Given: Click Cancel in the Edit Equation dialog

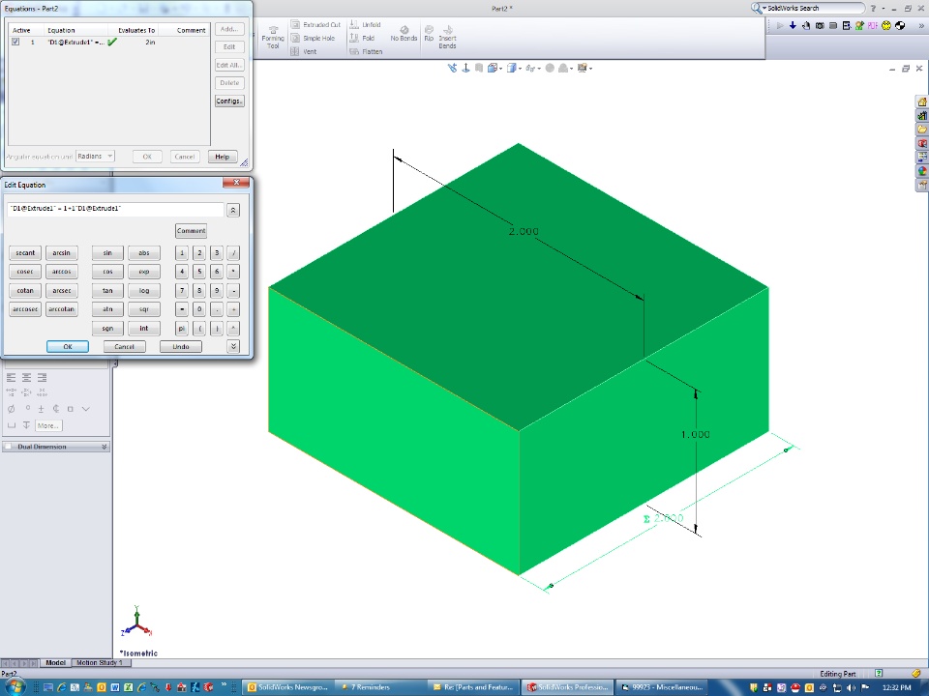Looking at the screenshot, I should pyautogui.click(x=125, y=347).
